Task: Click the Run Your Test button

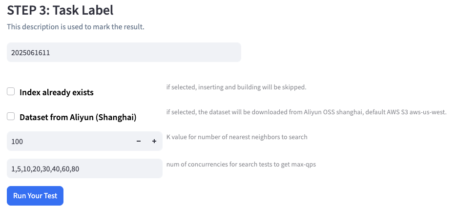Action: (35, 196)
